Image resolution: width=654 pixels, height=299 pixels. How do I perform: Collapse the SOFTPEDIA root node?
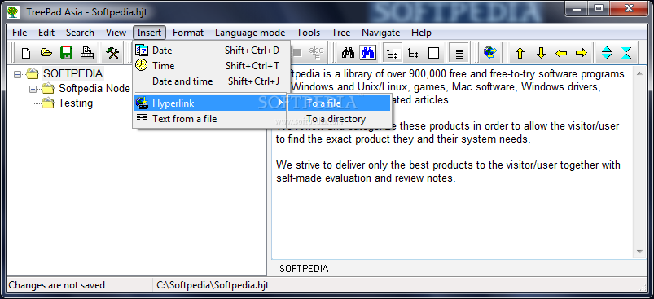click(17, 75)
